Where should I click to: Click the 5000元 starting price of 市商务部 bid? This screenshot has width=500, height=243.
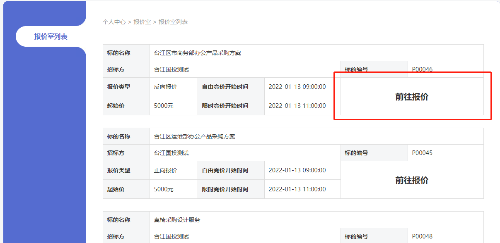(x=164, y=106)
